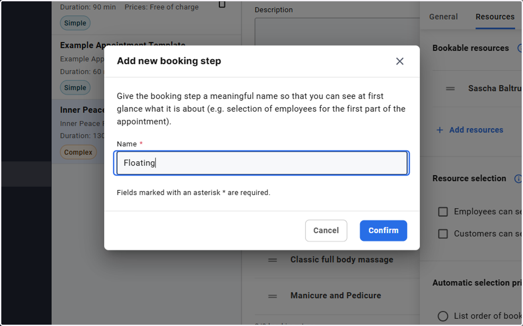Open the Resources tab
The image size is (523, 326).
(x=495, y=17)
